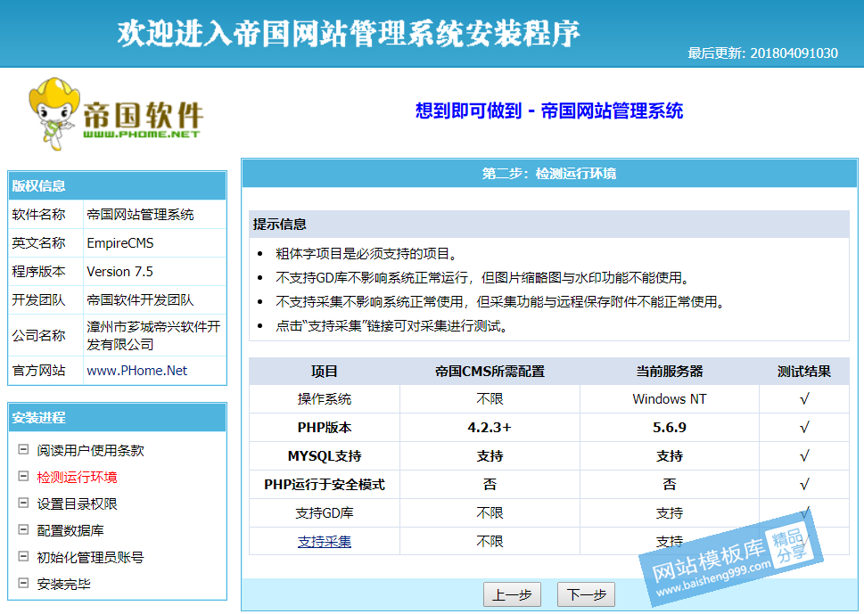Image resolution: width=864 pixels, height=614 pixels.
Task: Click the box icon beside 配置数据库
Action: point(23,529)
